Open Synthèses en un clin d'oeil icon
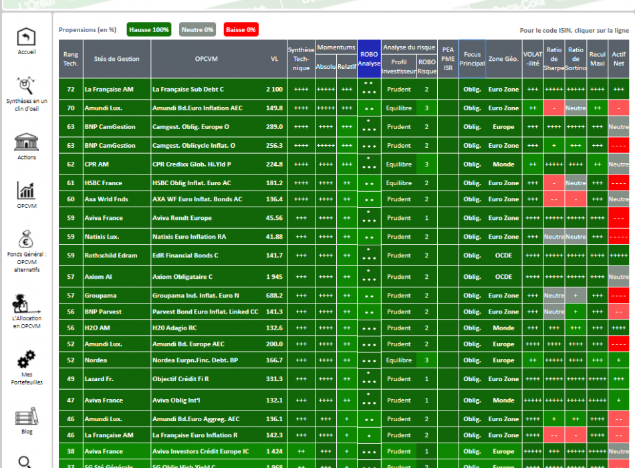Viewport: 635px width, 468px height. coord(25,86)
